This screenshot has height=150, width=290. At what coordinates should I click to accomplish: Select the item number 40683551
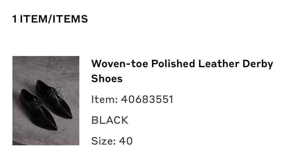[x=147, y=100]
